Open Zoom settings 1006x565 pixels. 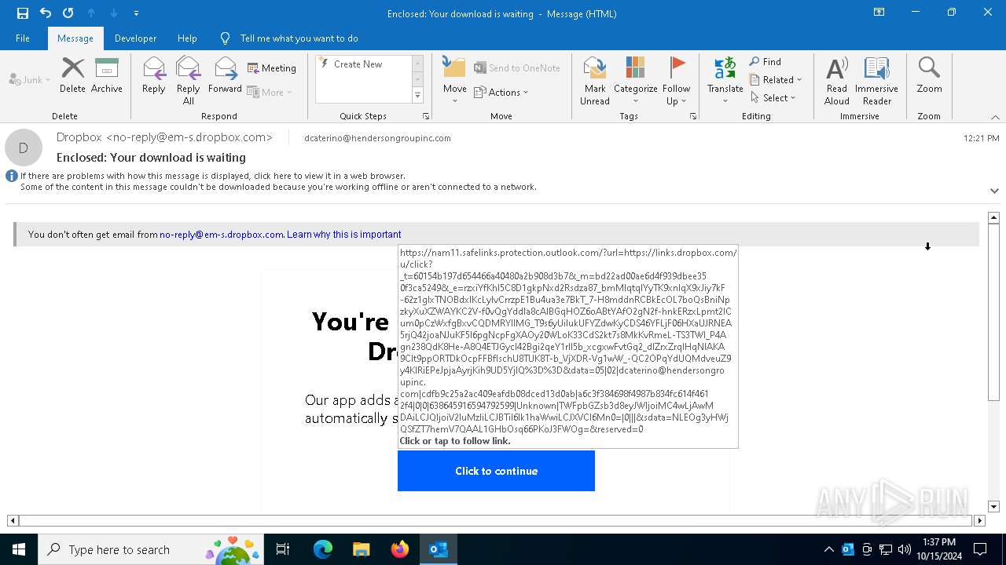coord(929,75)
